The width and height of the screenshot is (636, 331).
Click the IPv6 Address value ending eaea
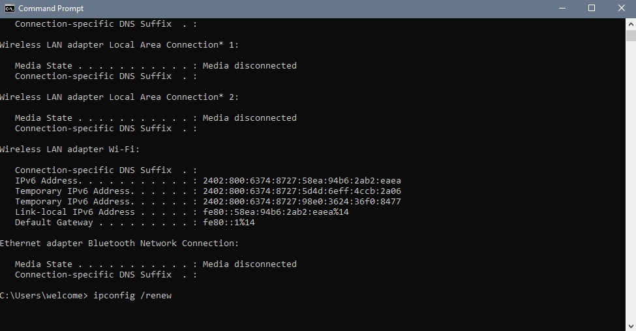302,181
